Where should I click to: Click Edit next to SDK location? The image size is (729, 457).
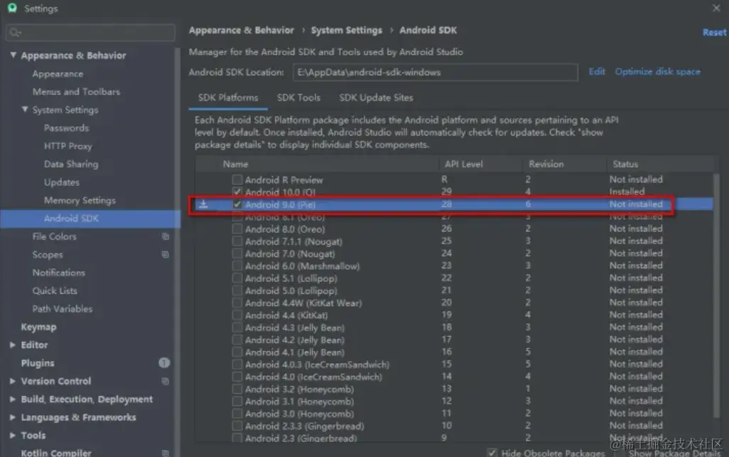[x=597, y=72]
